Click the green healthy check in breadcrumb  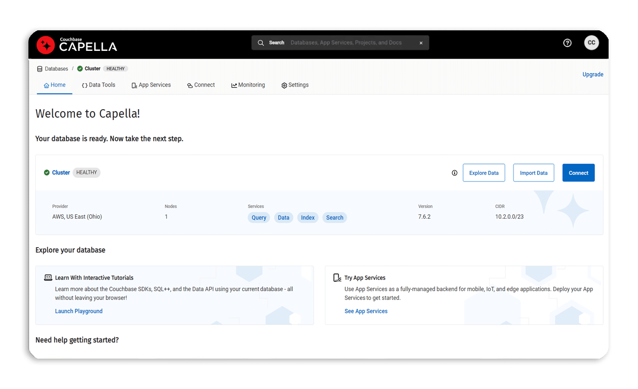coord(80,69)
